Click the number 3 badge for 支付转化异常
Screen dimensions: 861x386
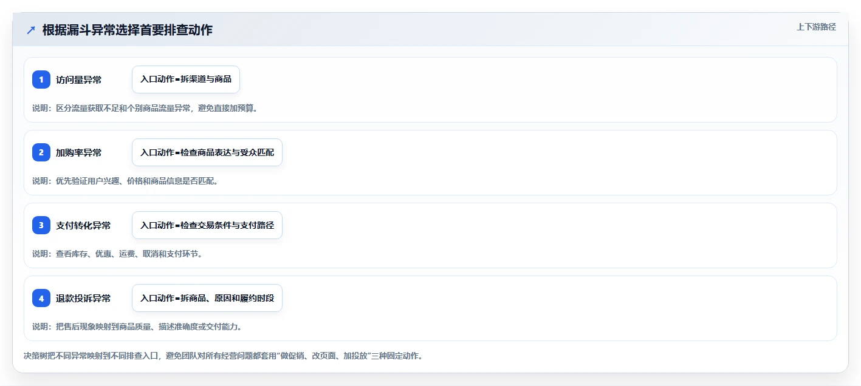tap(41, 225)
